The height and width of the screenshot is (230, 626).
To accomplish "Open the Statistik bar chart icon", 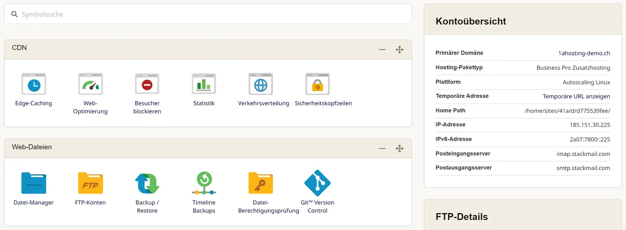I will (204, 84).
